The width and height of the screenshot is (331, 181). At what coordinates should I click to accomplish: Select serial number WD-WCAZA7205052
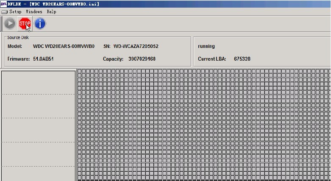point(136,46)
